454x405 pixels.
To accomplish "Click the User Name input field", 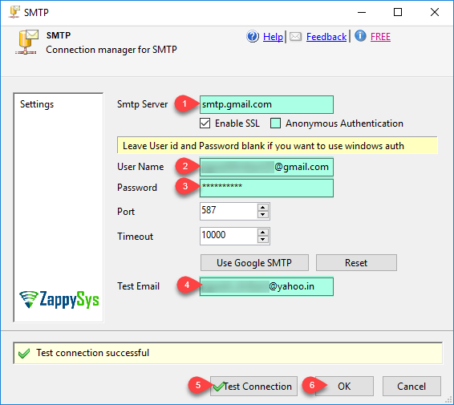I will coord(266,167).
